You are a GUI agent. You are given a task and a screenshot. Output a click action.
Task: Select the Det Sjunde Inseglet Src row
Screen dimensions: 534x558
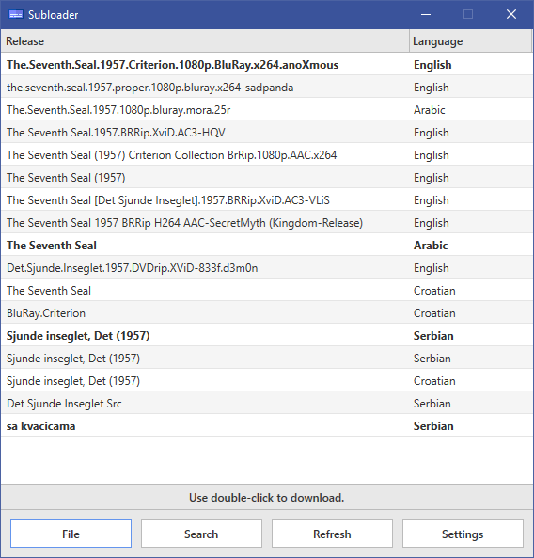pyautogui.click(x=267, y=403)
